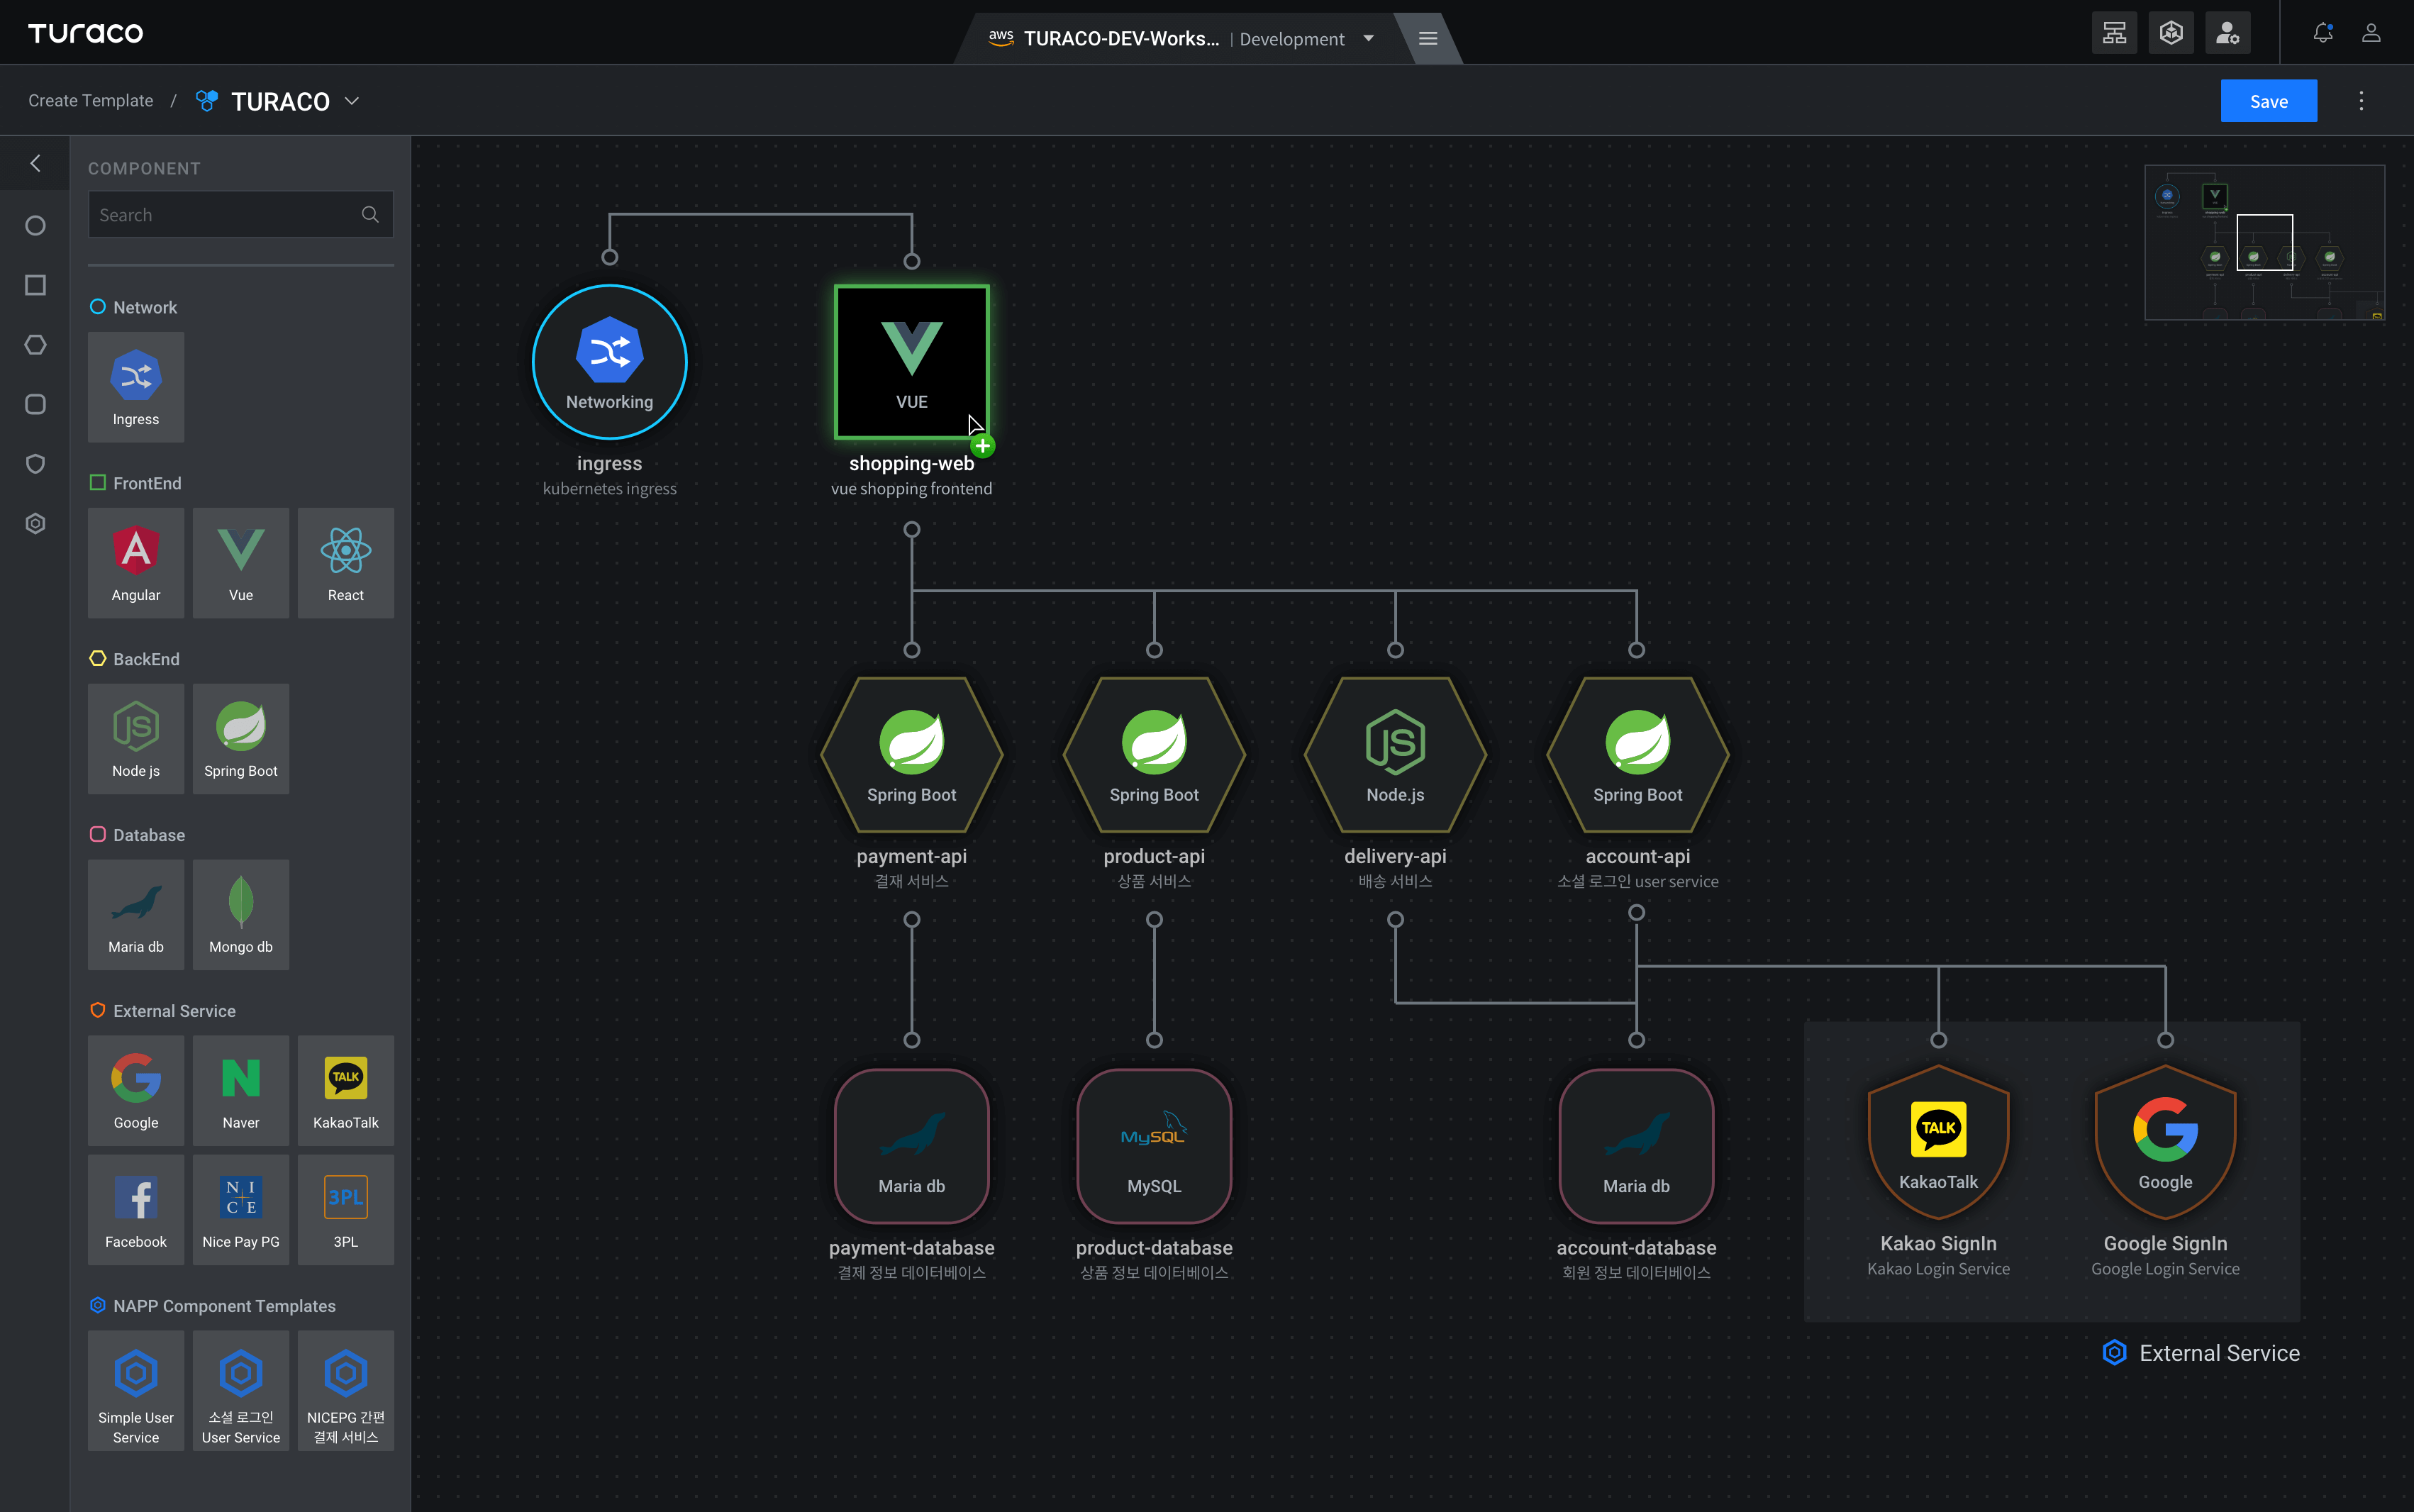Click the green plus badge on shopping-web
The width and height of the screenshot is (2414, 1512).
[x=983, y=446]
